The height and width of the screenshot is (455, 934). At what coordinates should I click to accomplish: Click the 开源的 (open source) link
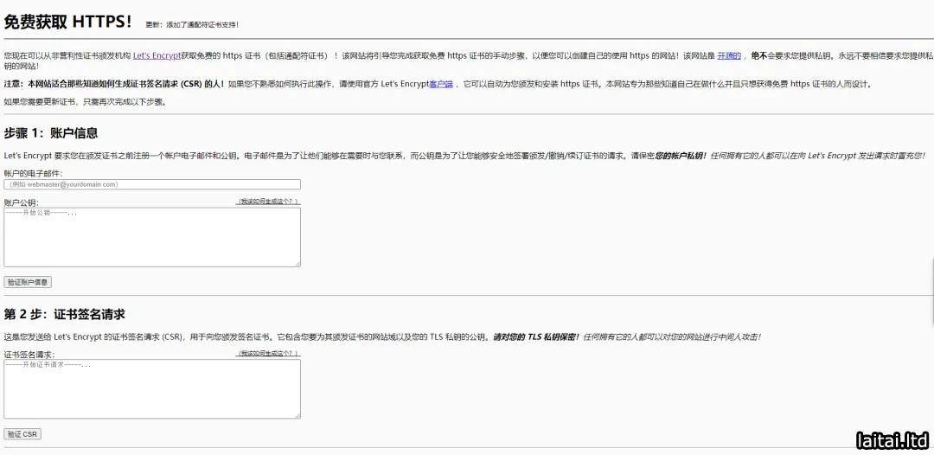click(729, 55)
